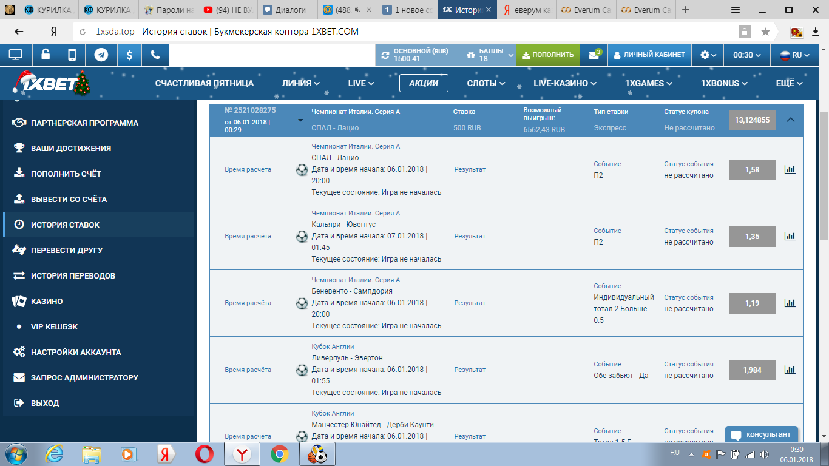Screen dimensions: 829x466
Task: Open messages envelope icon
Action: (594, 55)
